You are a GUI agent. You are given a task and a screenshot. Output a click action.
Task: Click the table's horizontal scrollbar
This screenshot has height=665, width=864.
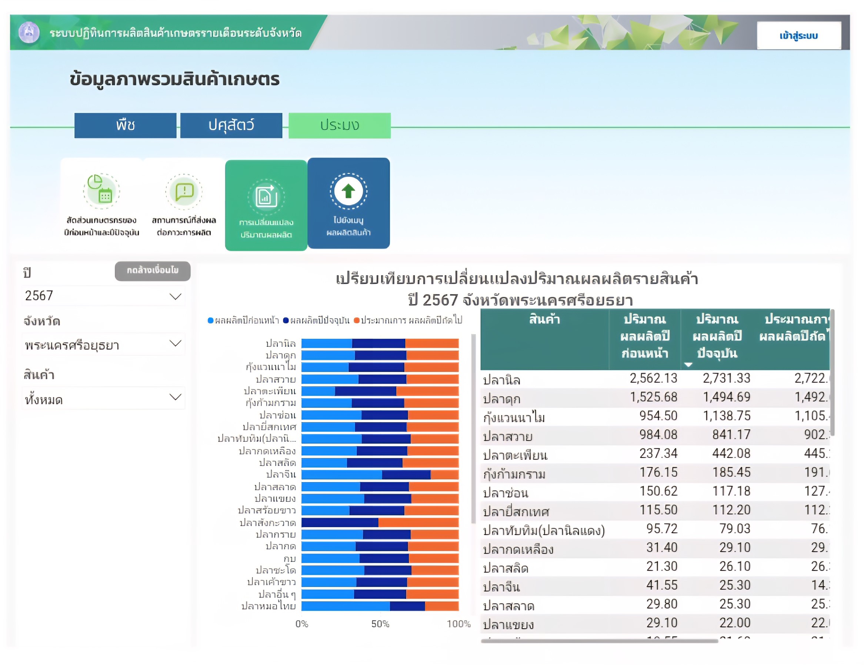point(599,641)
